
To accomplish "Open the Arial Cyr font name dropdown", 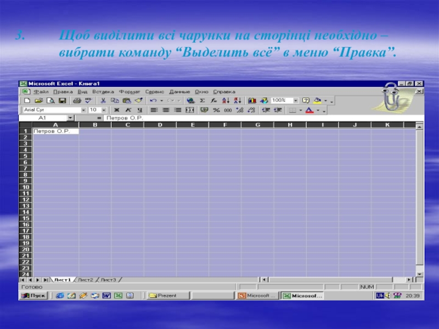I will [x=83, y=110].
